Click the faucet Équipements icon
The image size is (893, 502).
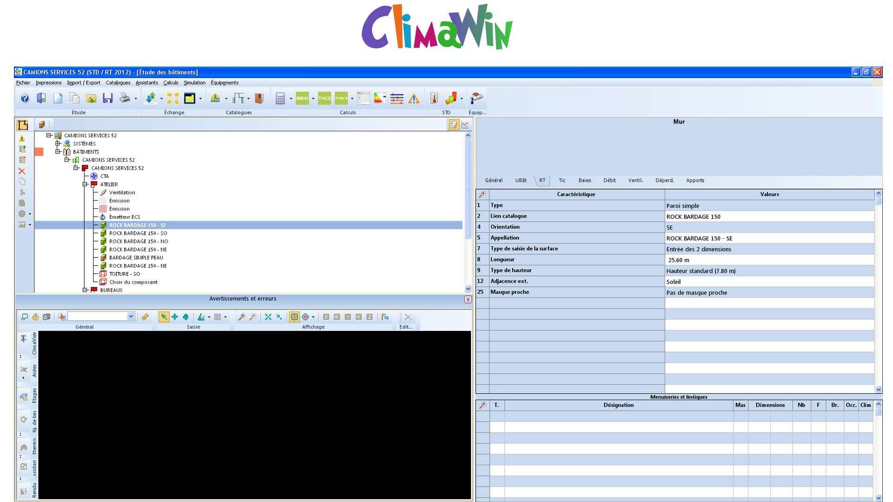477,98
